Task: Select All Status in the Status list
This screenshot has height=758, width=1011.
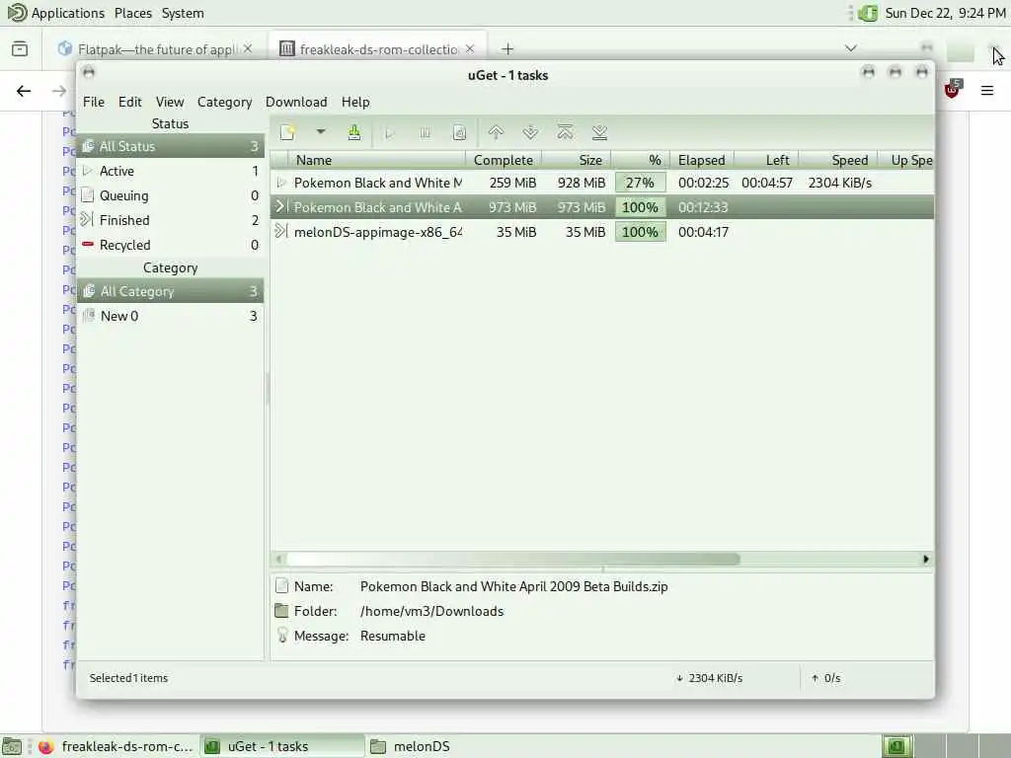Action: (x=170, y=146)
